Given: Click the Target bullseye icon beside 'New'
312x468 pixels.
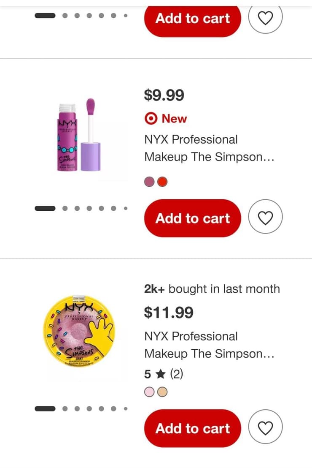Looking at the screenshot, I should click(151, 119).
